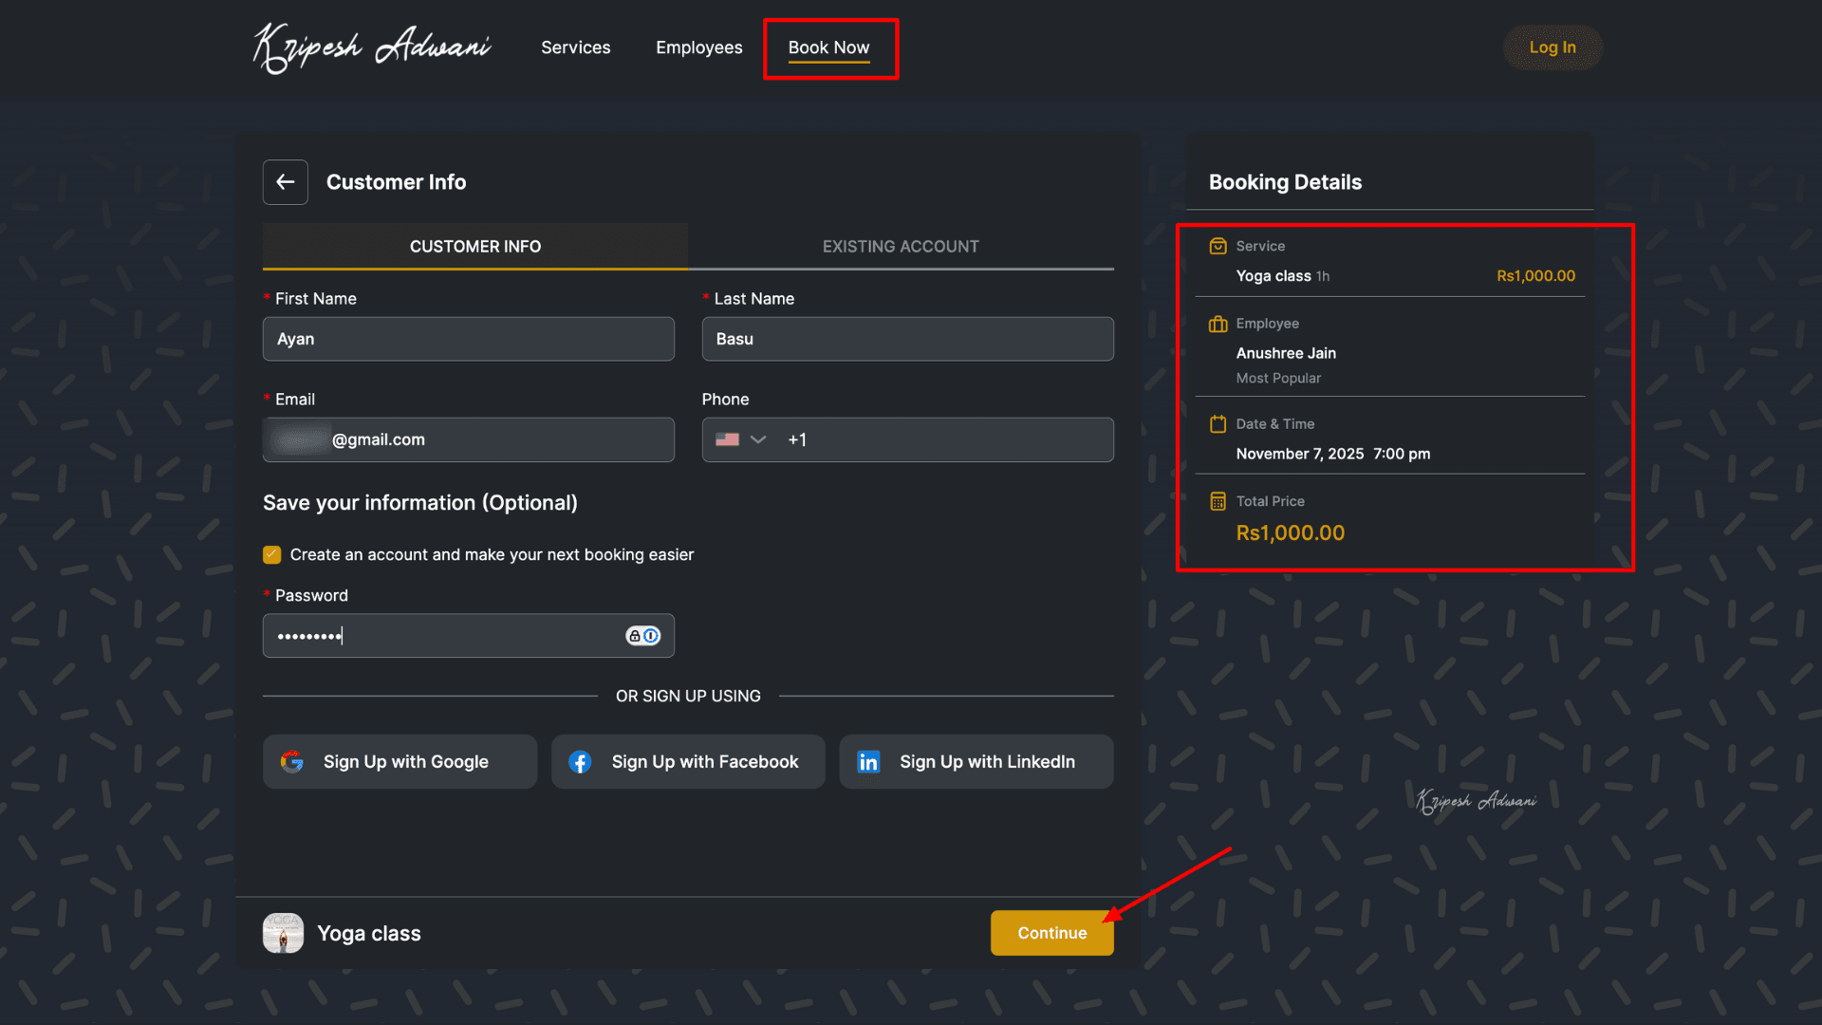Click the Date & Time calendar icon
Viewport: 1822px width, 1025px height.
[1218, 424]
